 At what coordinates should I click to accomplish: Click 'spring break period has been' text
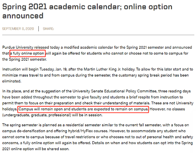point(164,75)
